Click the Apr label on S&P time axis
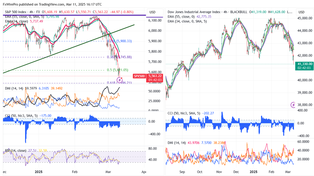 tap(144, 172)
